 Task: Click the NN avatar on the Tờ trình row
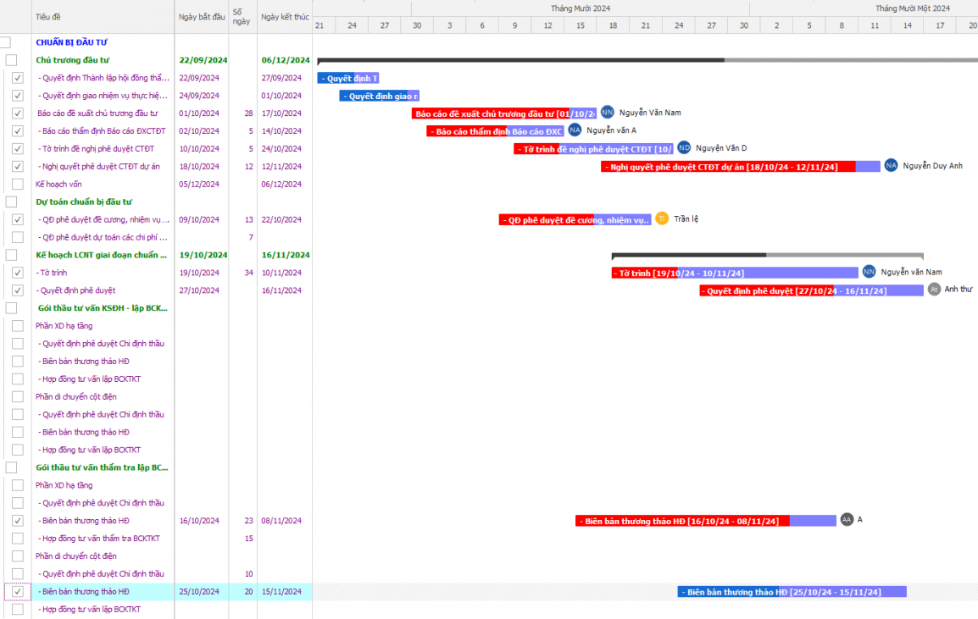[869, 272]
